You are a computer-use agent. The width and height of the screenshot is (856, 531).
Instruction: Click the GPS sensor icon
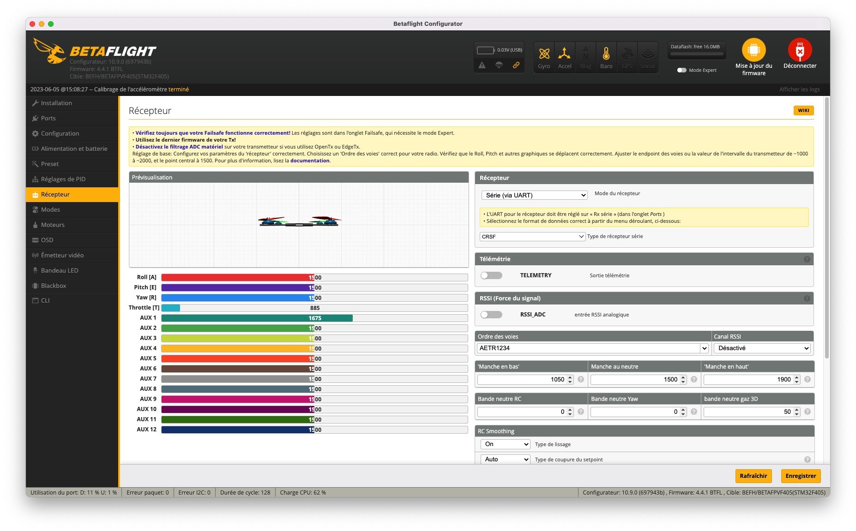click(x=627, y=54)
